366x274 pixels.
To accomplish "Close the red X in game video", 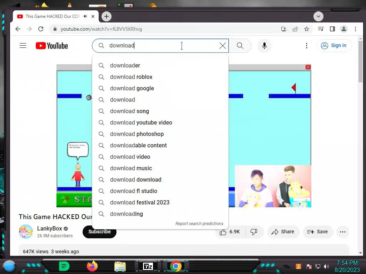I will click(308, 67).
